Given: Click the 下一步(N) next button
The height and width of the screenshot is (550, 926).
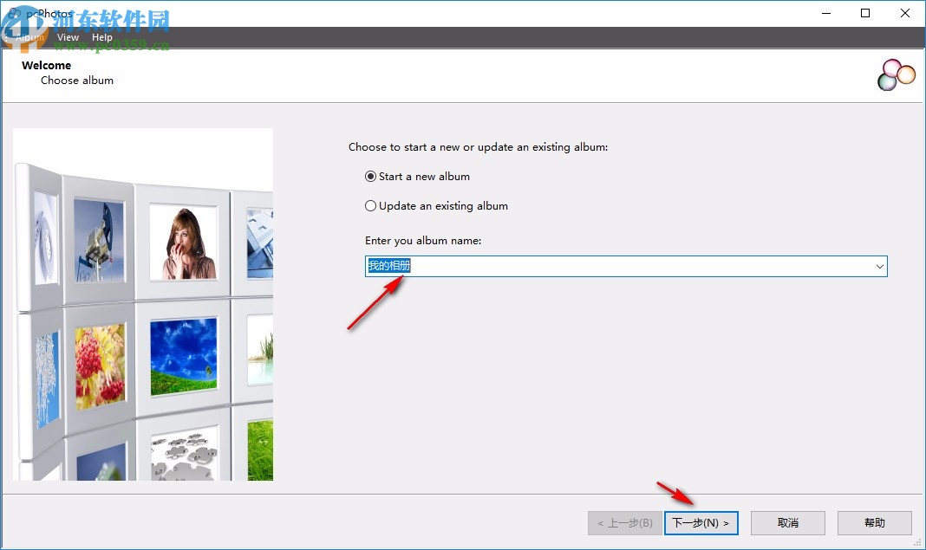Looking at the screenshot, I should tap(701, 523).
